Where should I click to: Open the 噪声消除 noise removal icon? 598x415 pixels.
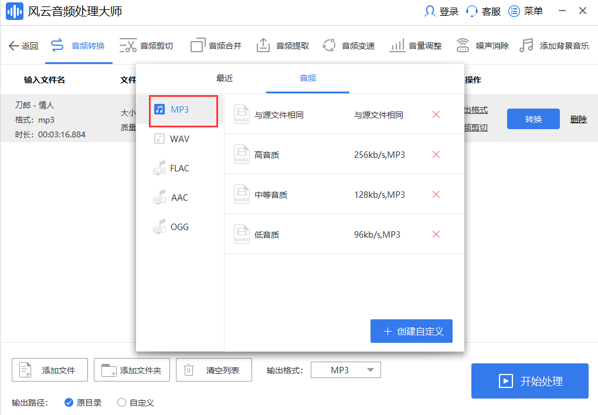coord(463,46)
